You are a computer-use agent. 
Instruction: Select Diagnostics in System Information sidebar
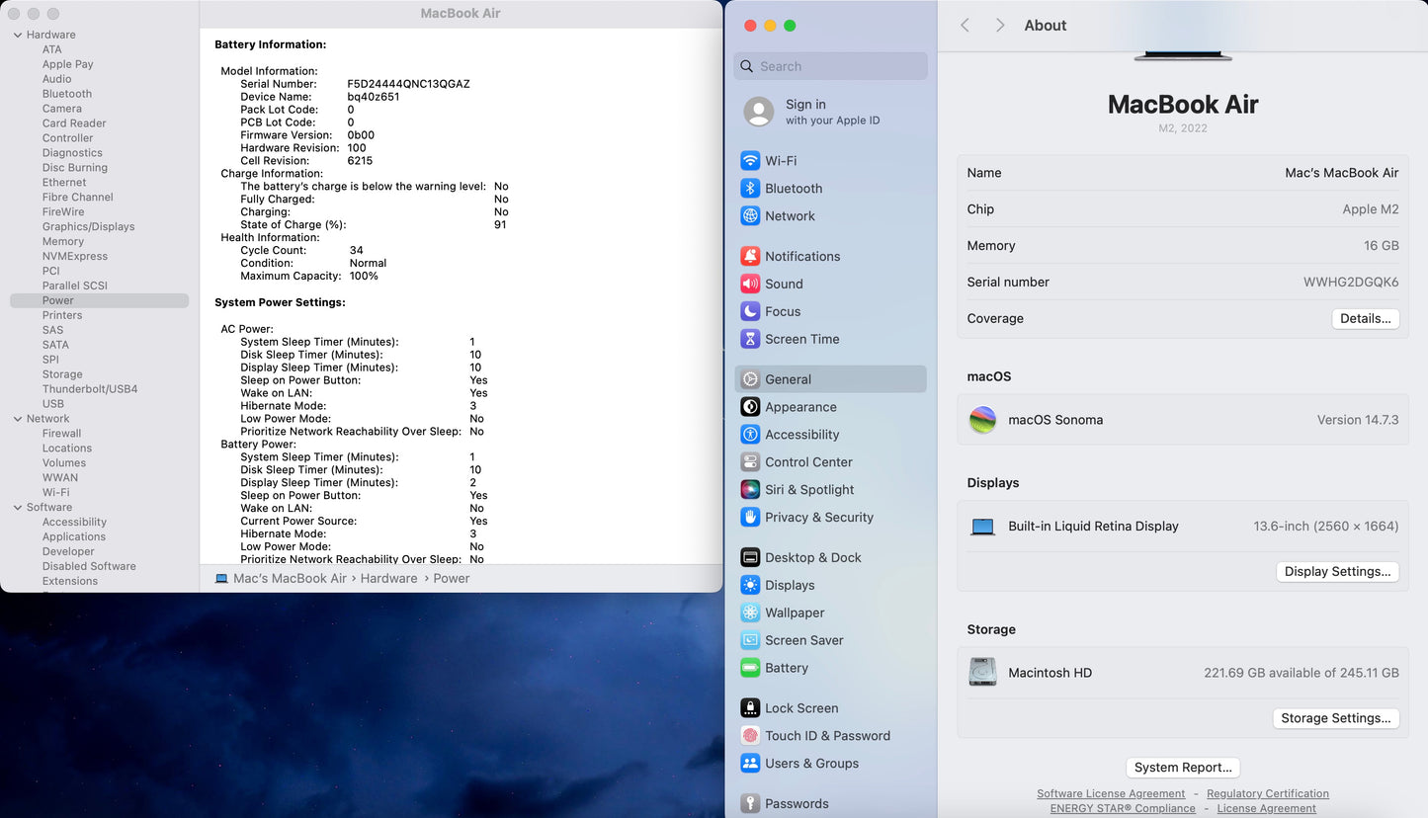tap(72, 153)
